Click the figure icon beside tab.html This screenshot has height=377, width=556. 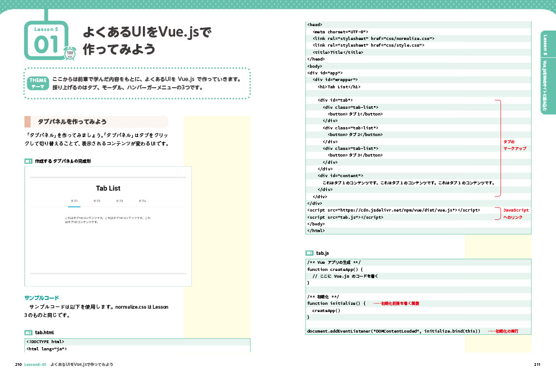(x=28, y=333)
